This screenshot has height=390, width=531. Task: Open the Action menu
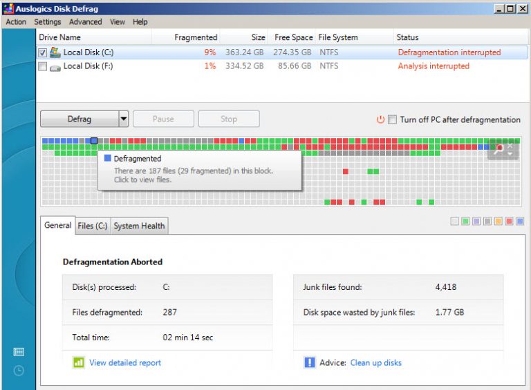[16, 22]
